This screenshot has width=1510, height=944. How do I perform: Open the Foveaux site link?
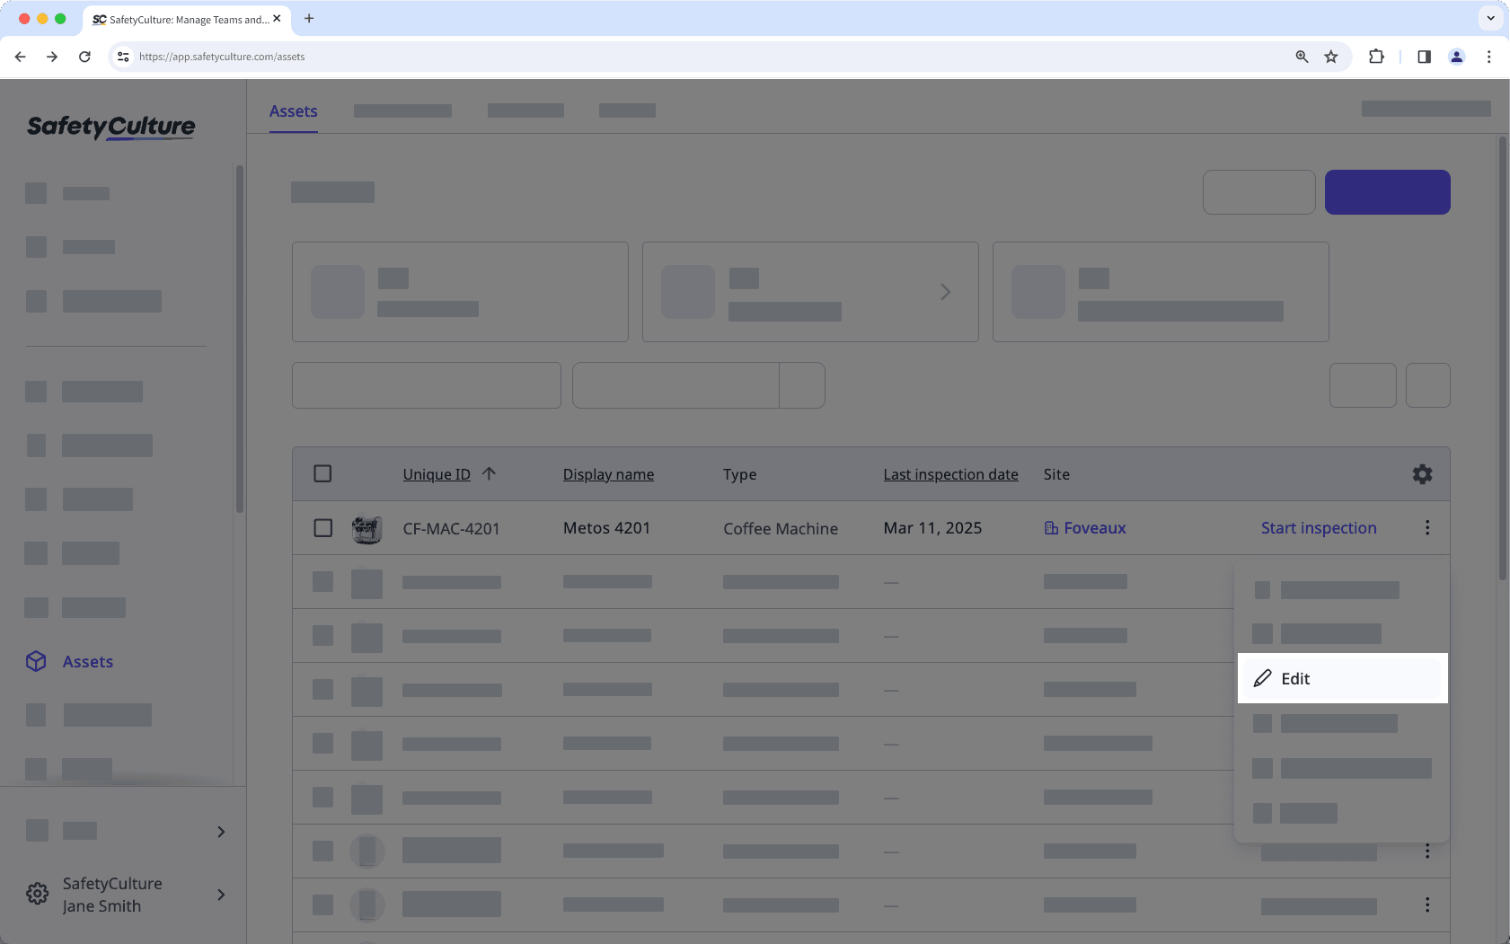[1094, 528]
